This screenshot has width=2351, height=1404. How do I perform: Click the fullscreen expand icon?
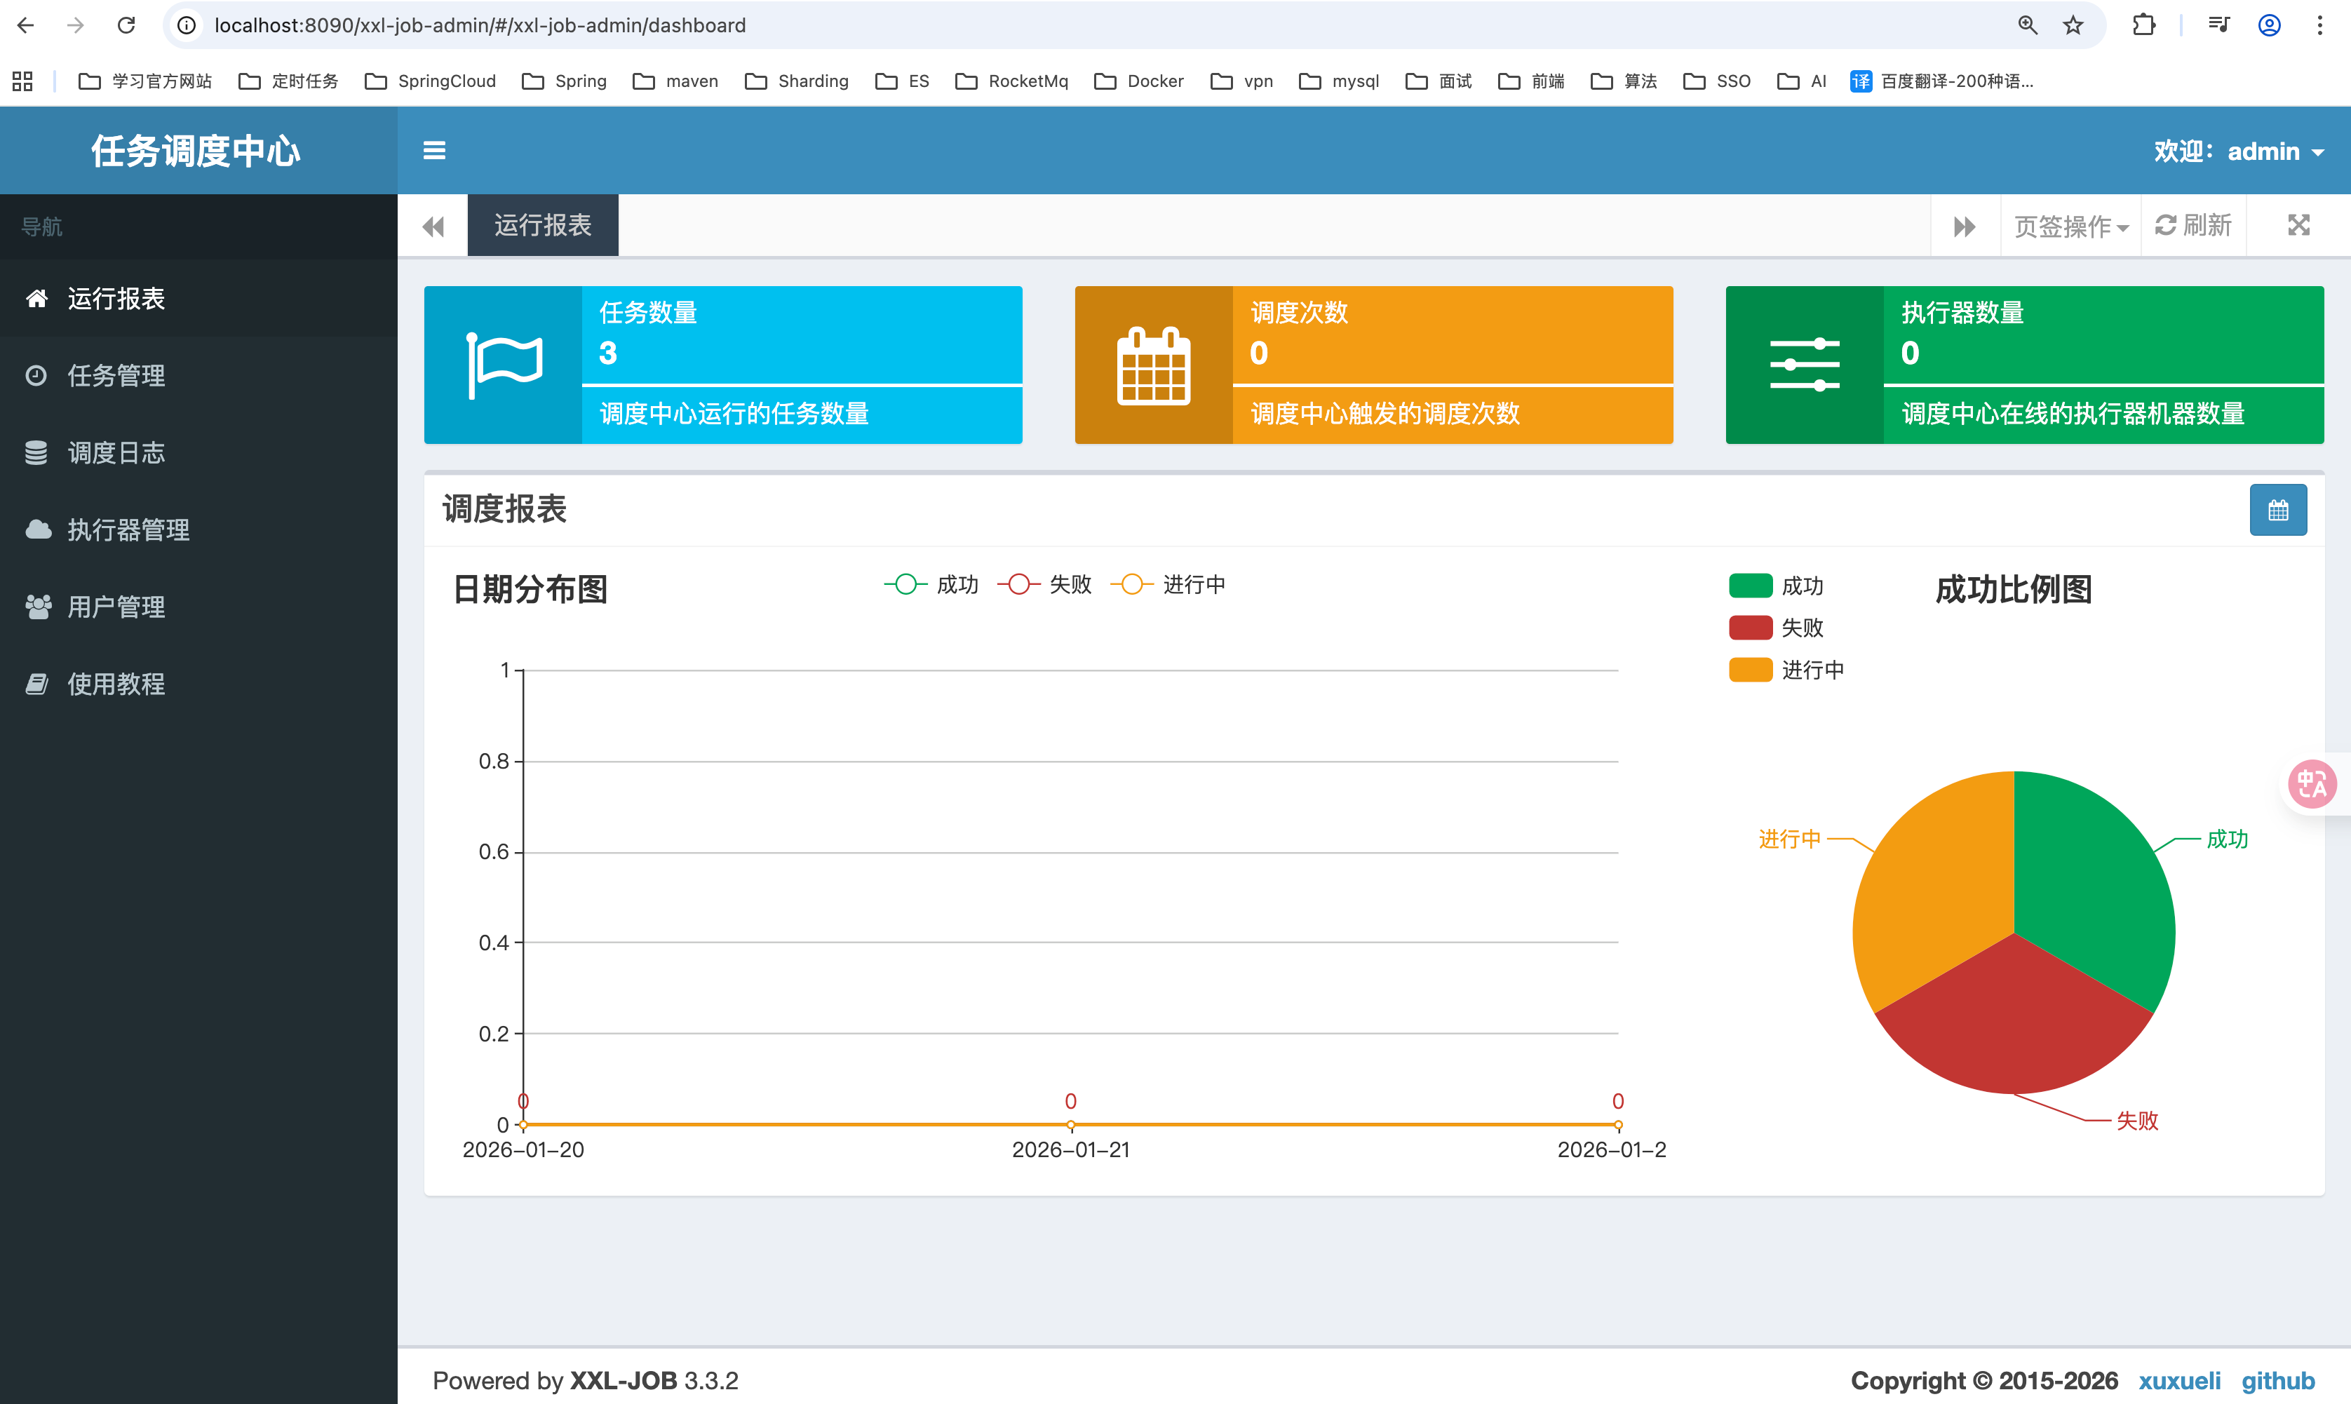(x=2298, y=225)
